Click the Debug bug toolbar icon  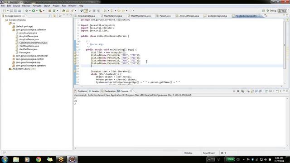click(x=27, y=11)
